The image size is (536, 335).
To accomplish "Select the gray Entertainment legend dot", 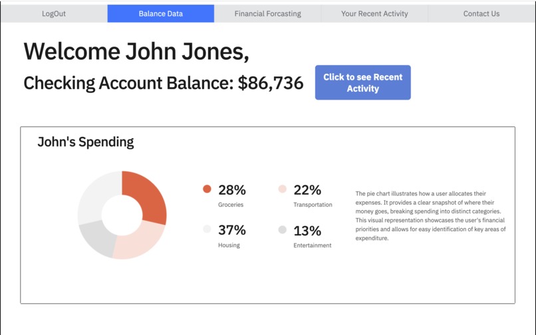I will [283, 229].
